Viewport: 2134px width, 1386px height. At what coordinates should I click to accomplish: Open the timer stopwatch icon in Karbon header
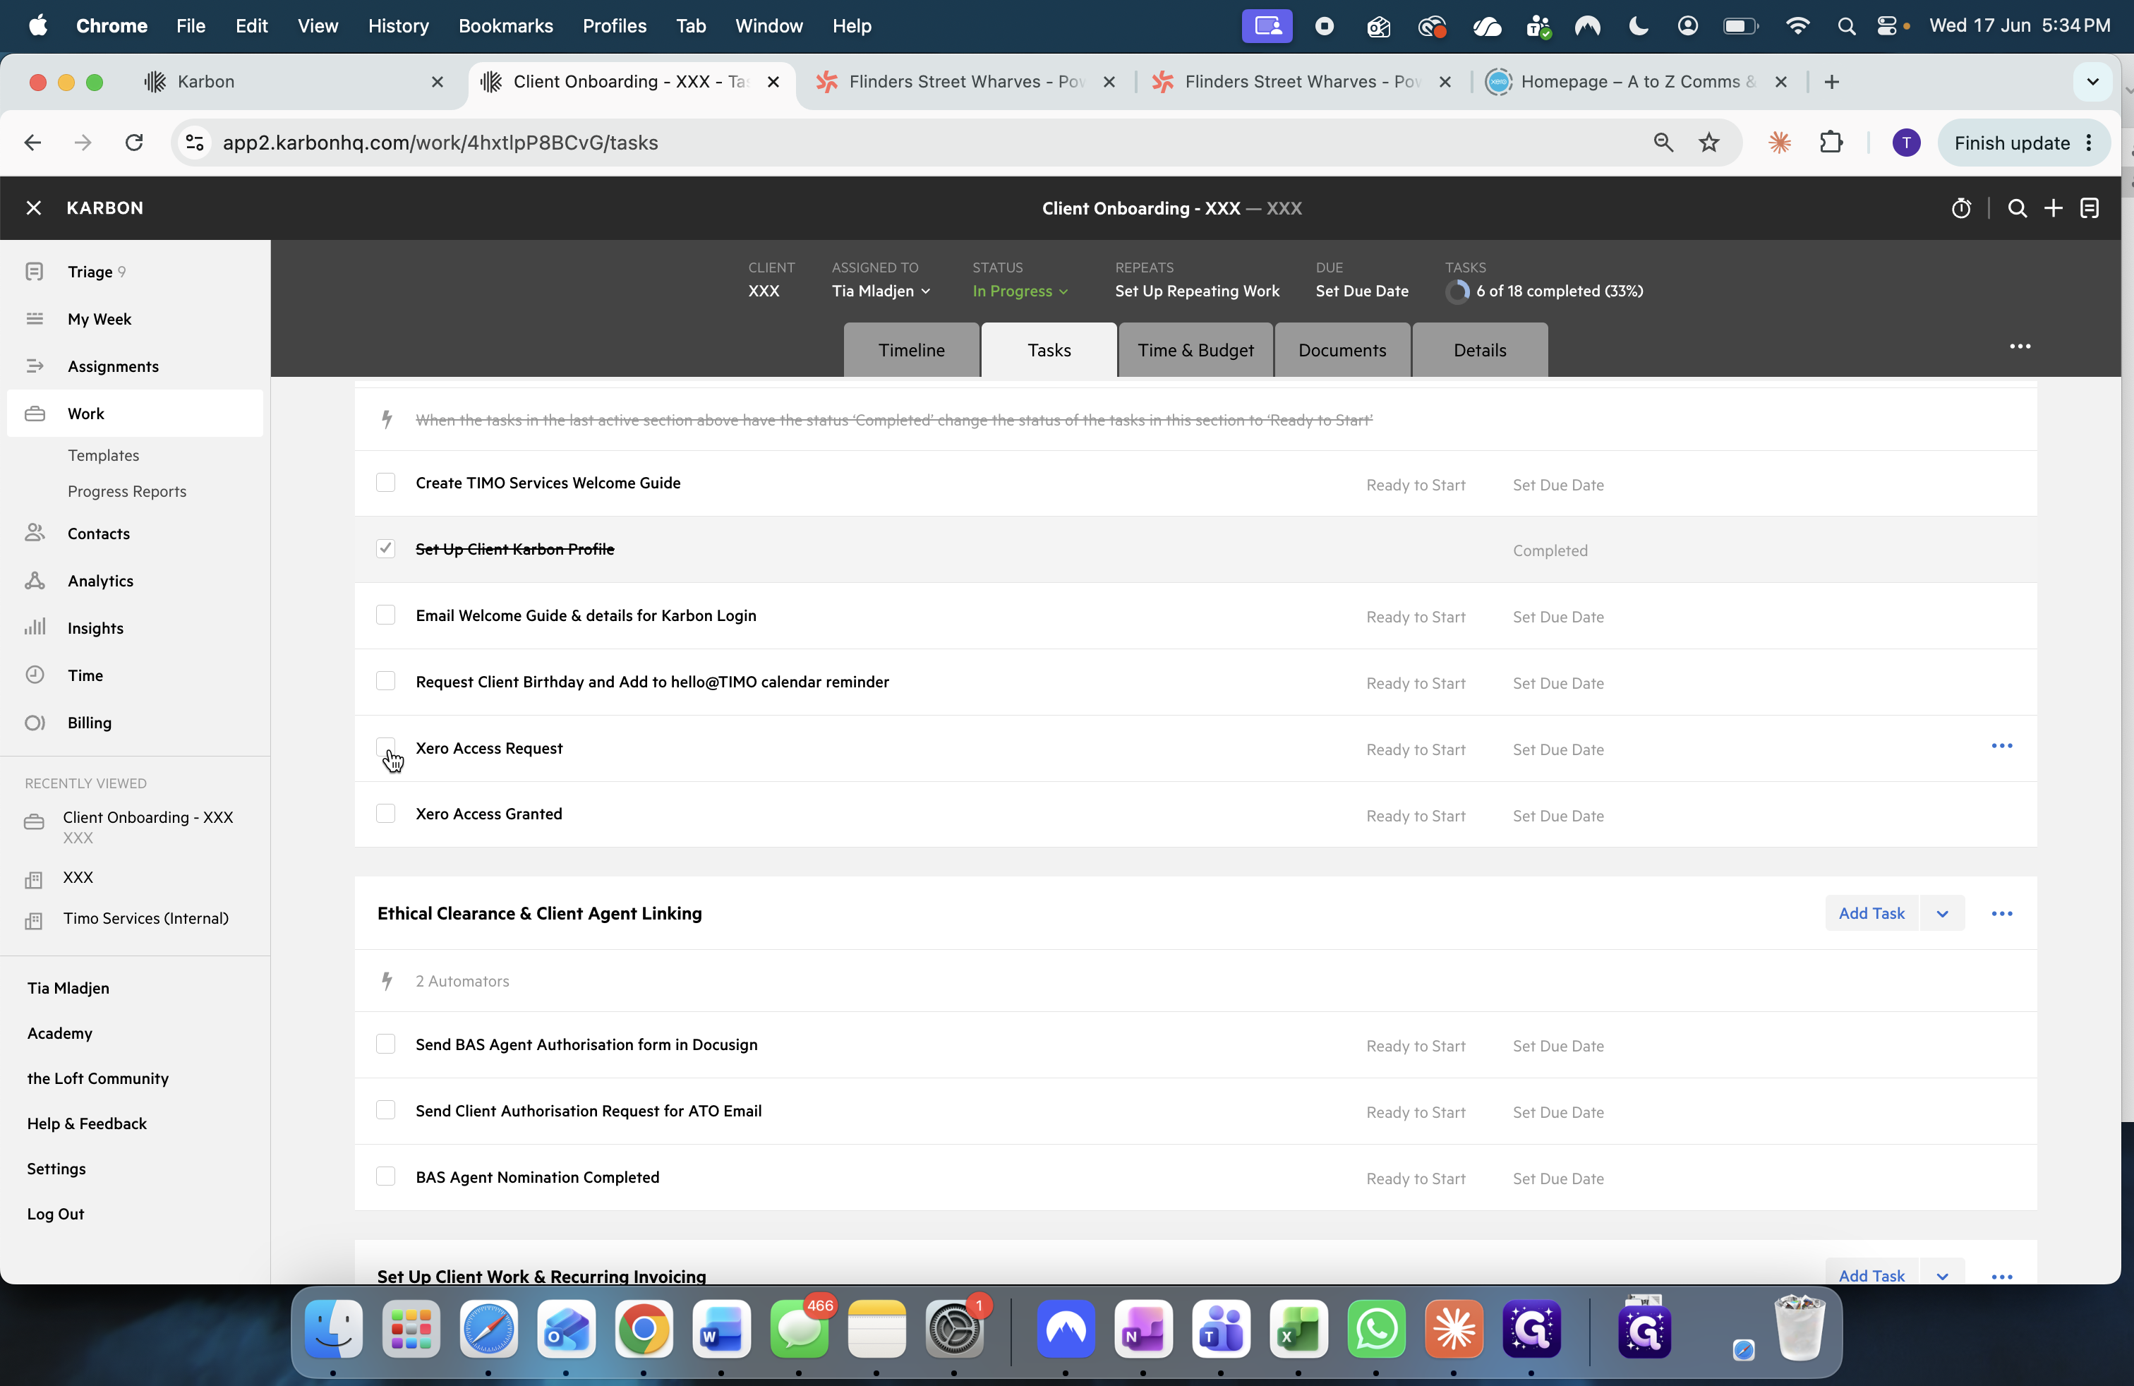[x=1961, y=208]
